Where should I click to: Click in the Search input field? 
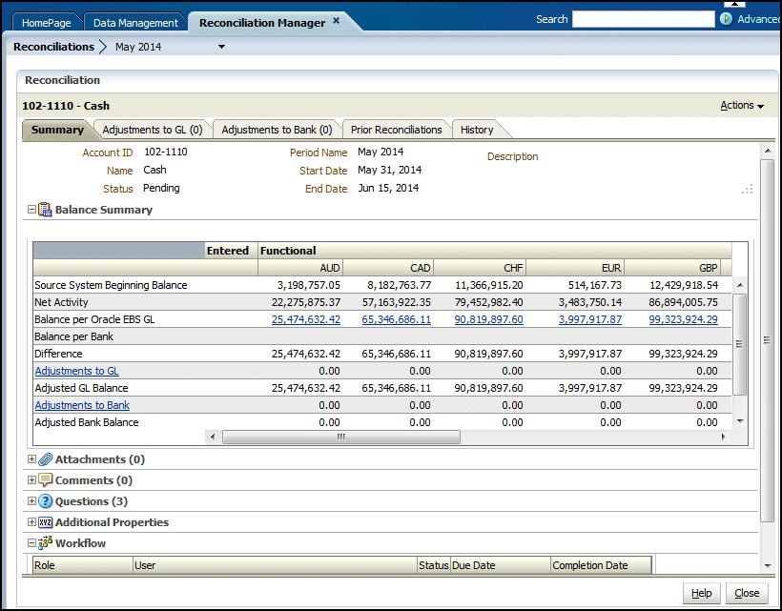(x=642, y=19)
